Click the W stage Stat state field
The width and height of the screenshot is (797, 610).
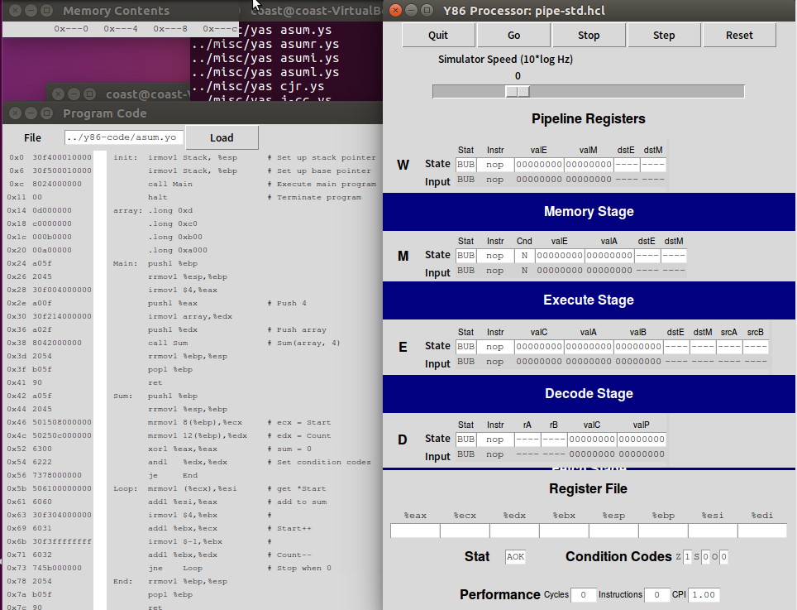[x=465, y=165]
